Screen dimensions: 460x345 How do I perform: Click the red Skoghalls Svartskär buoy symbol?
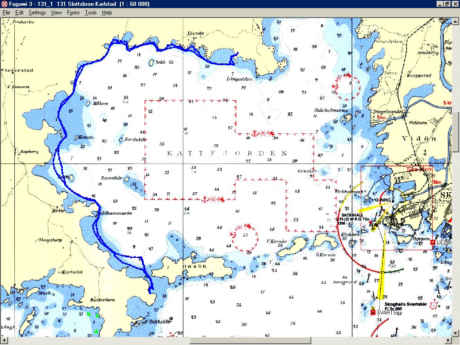pos(433,305)
